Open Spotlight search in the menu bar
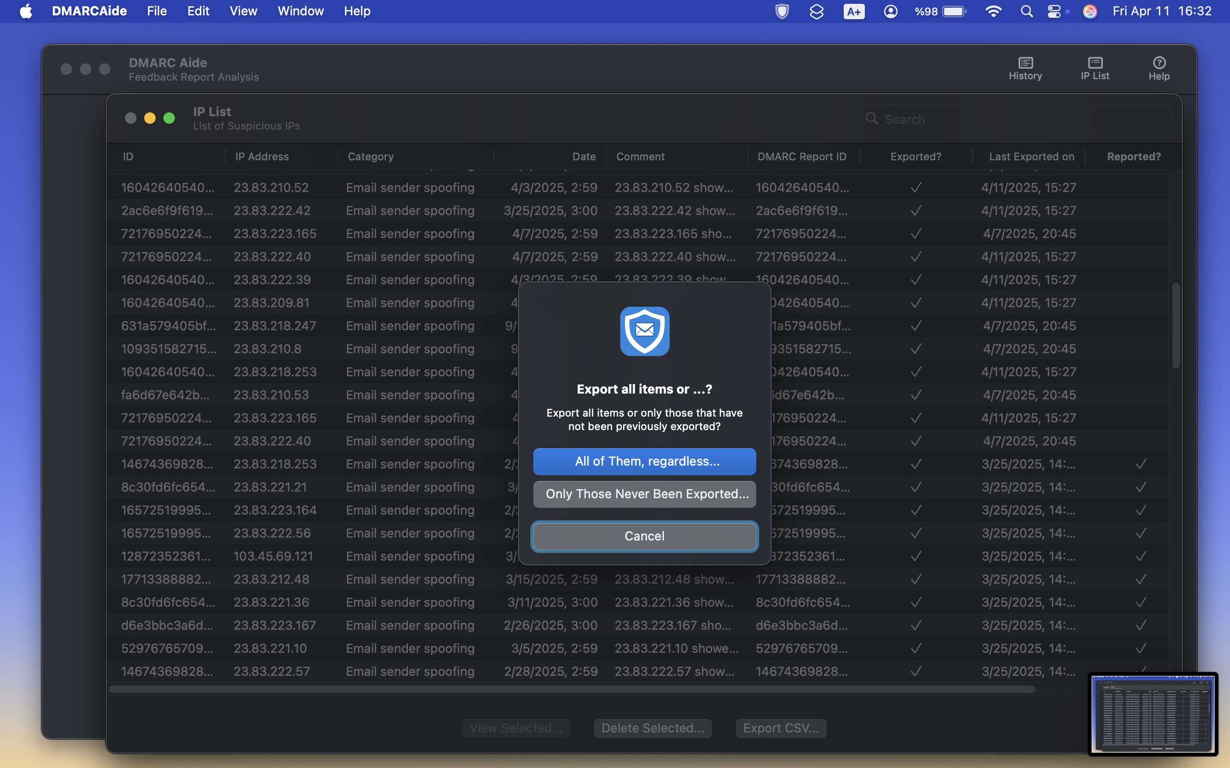Screen dimensions: 1230x768 click(x=1026, y=11)
